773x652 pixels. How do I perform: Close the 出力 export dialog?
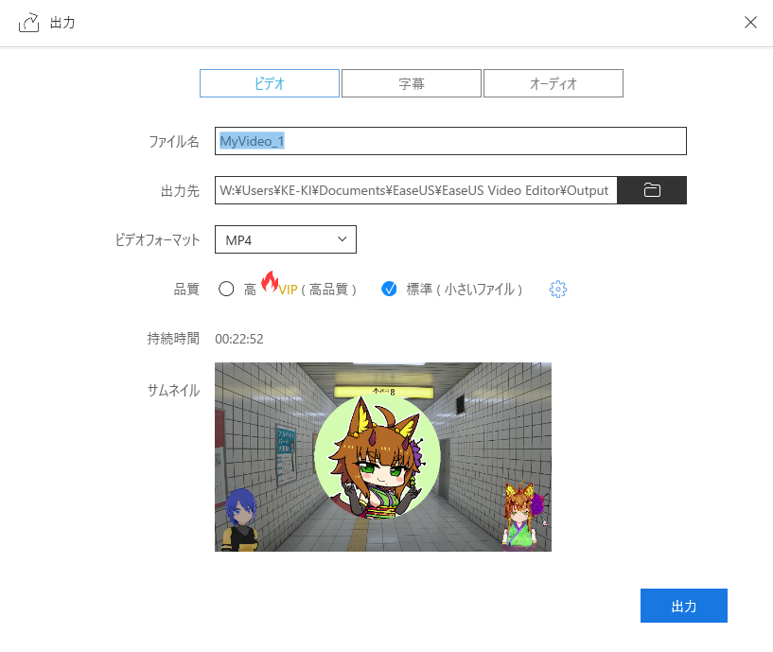(750, 23)
